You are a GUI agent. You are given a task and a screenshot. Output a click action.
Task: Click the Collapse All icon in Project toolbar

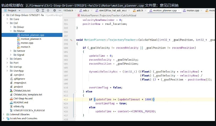48,11
